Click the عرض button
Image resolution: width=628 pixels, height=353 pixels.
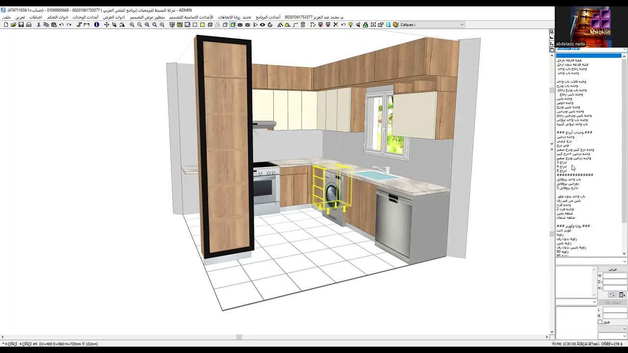coord(613,269)
